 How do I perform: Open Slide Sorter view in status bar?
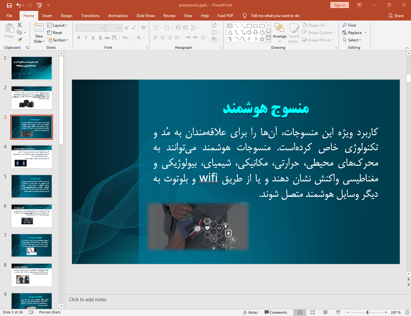pyautogui.click(x=312, y=312)
